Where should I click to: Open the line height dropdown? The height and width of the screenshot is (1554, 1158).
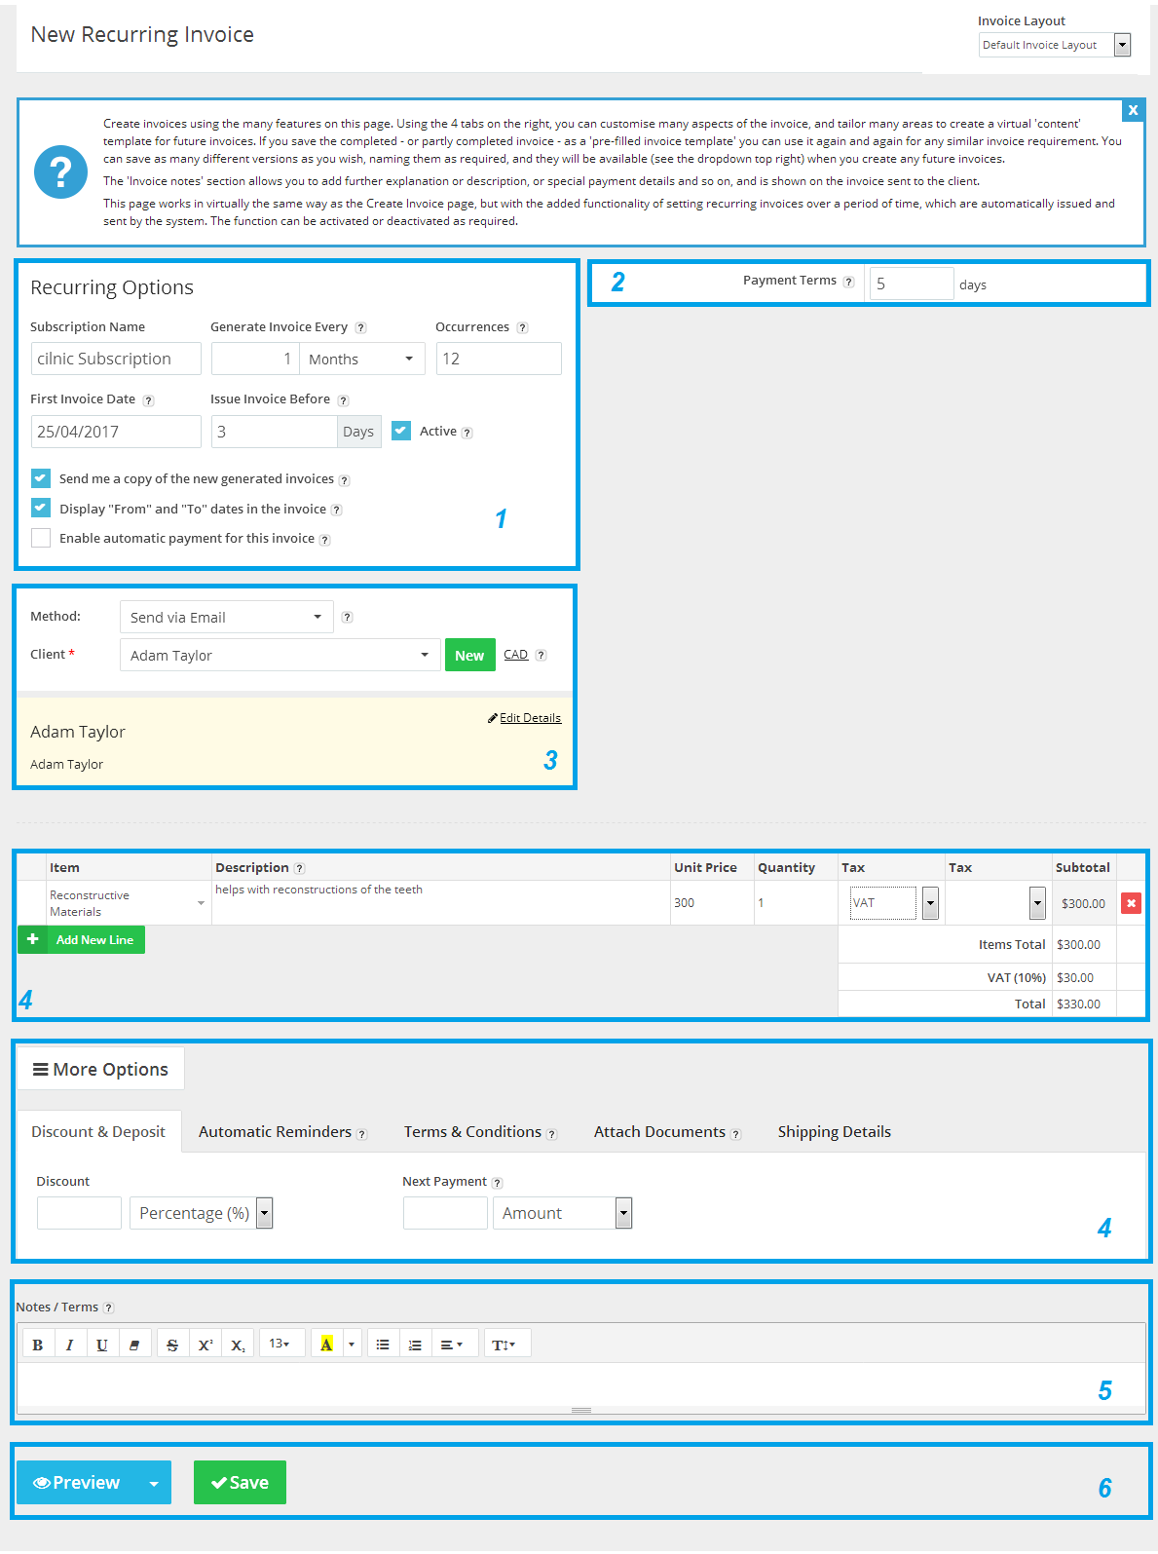tap(506, 1345)
